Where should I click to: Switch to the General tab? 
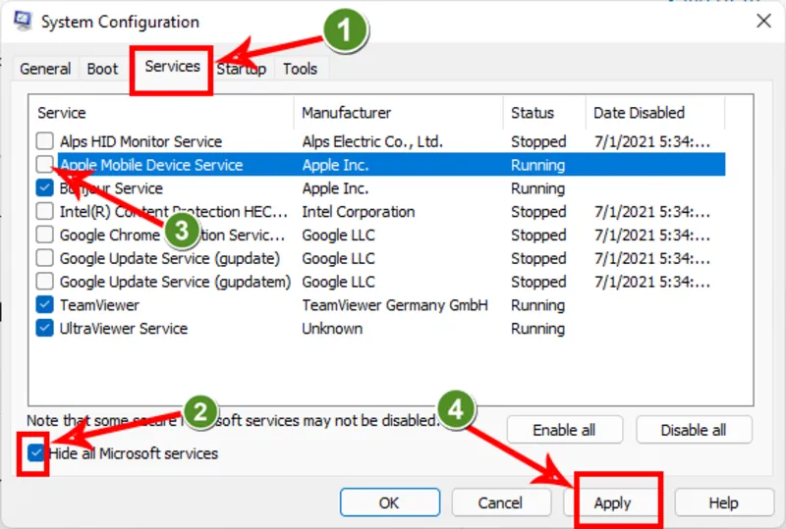coord(45,69)
